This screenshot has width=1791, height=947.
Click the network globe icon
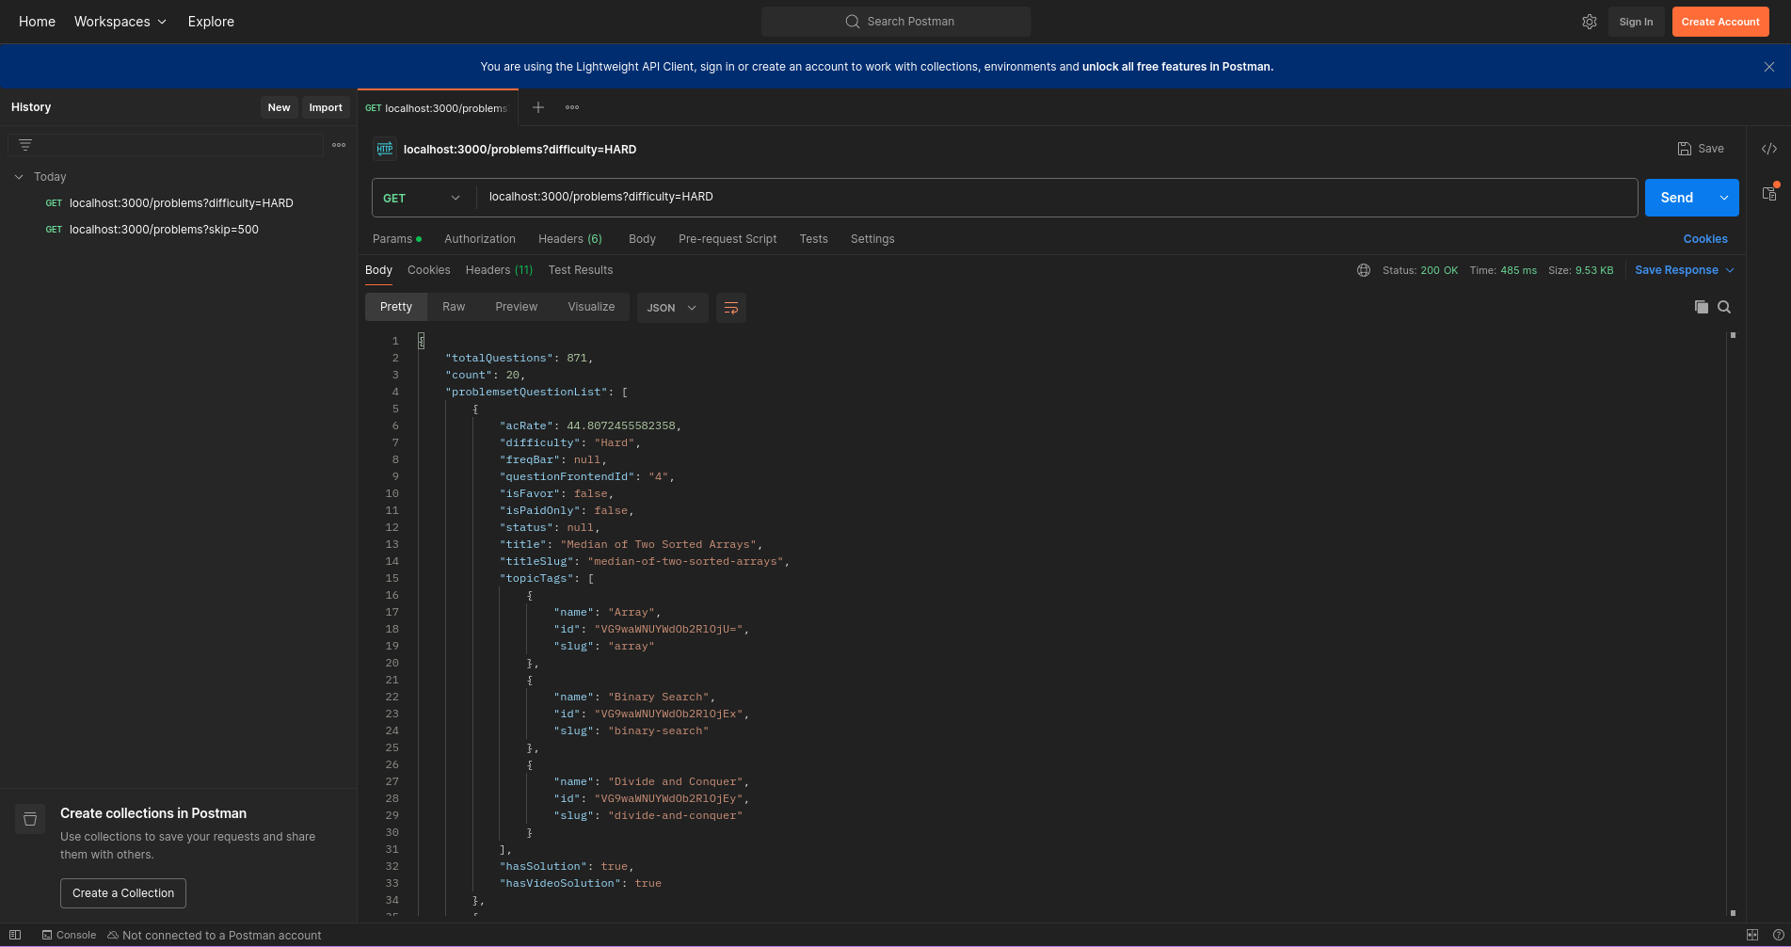pos(1363,270)
